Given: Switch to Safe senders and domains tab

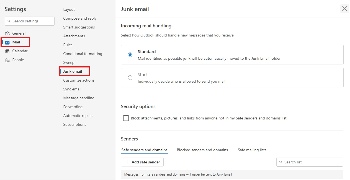Looking at the screenshot, I should (x=144, y=150).
